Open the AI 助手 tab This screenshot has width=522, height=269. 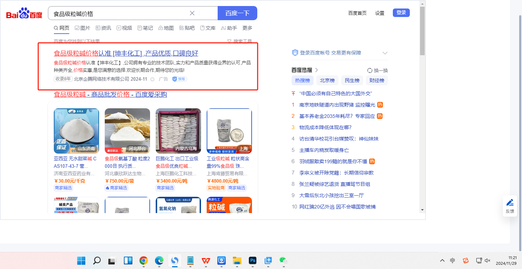pos(229,28)
